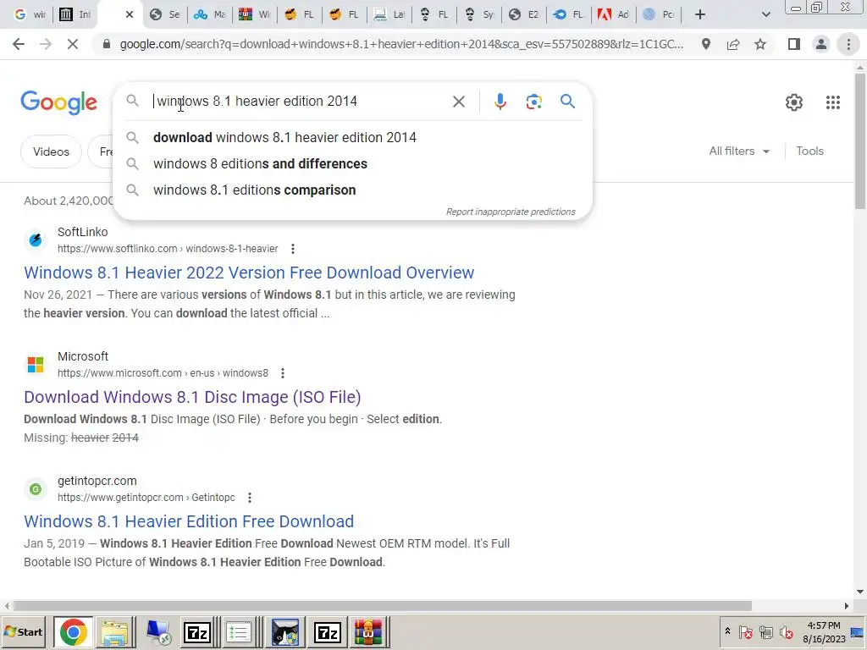Show hidden system tray icons
867x650 pixels.
[x=727, y=631]
